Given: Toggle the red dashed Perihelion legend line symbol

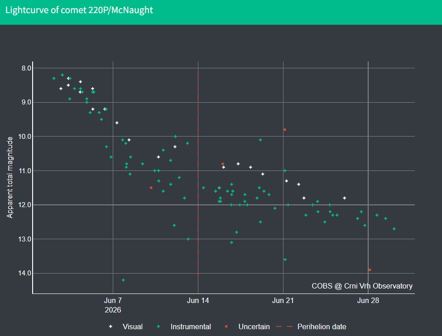Looking at the screenshot, I should (x=284, y=327).
